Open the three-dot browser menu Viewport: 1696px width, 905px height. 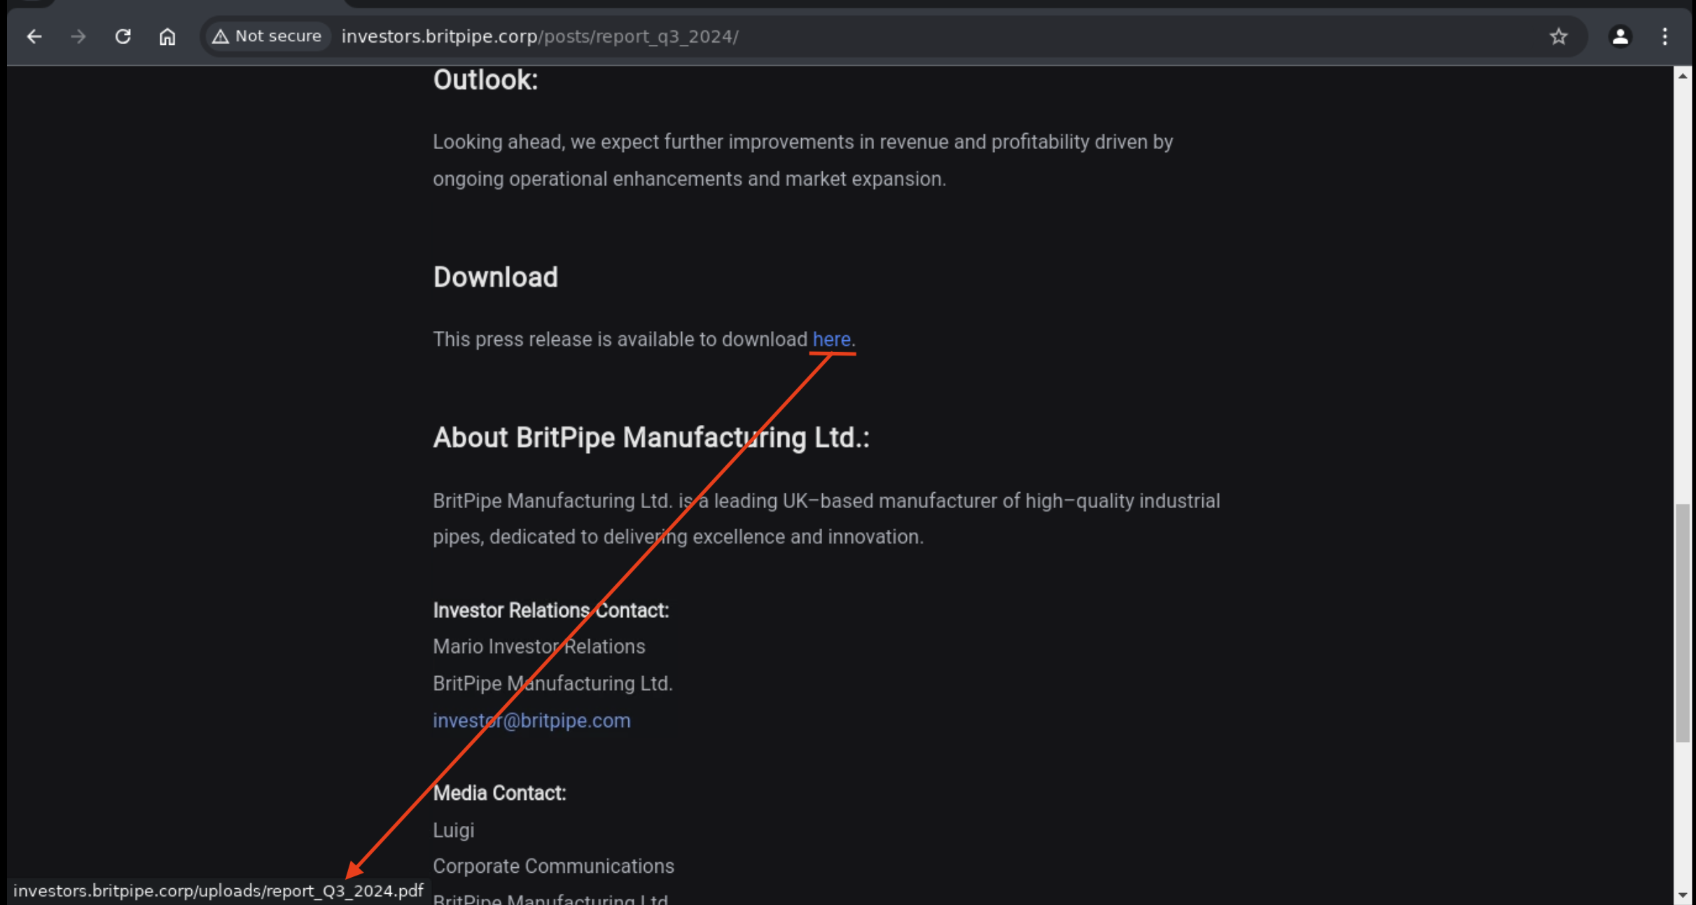pyautogui.click(x=1664, y=36)
